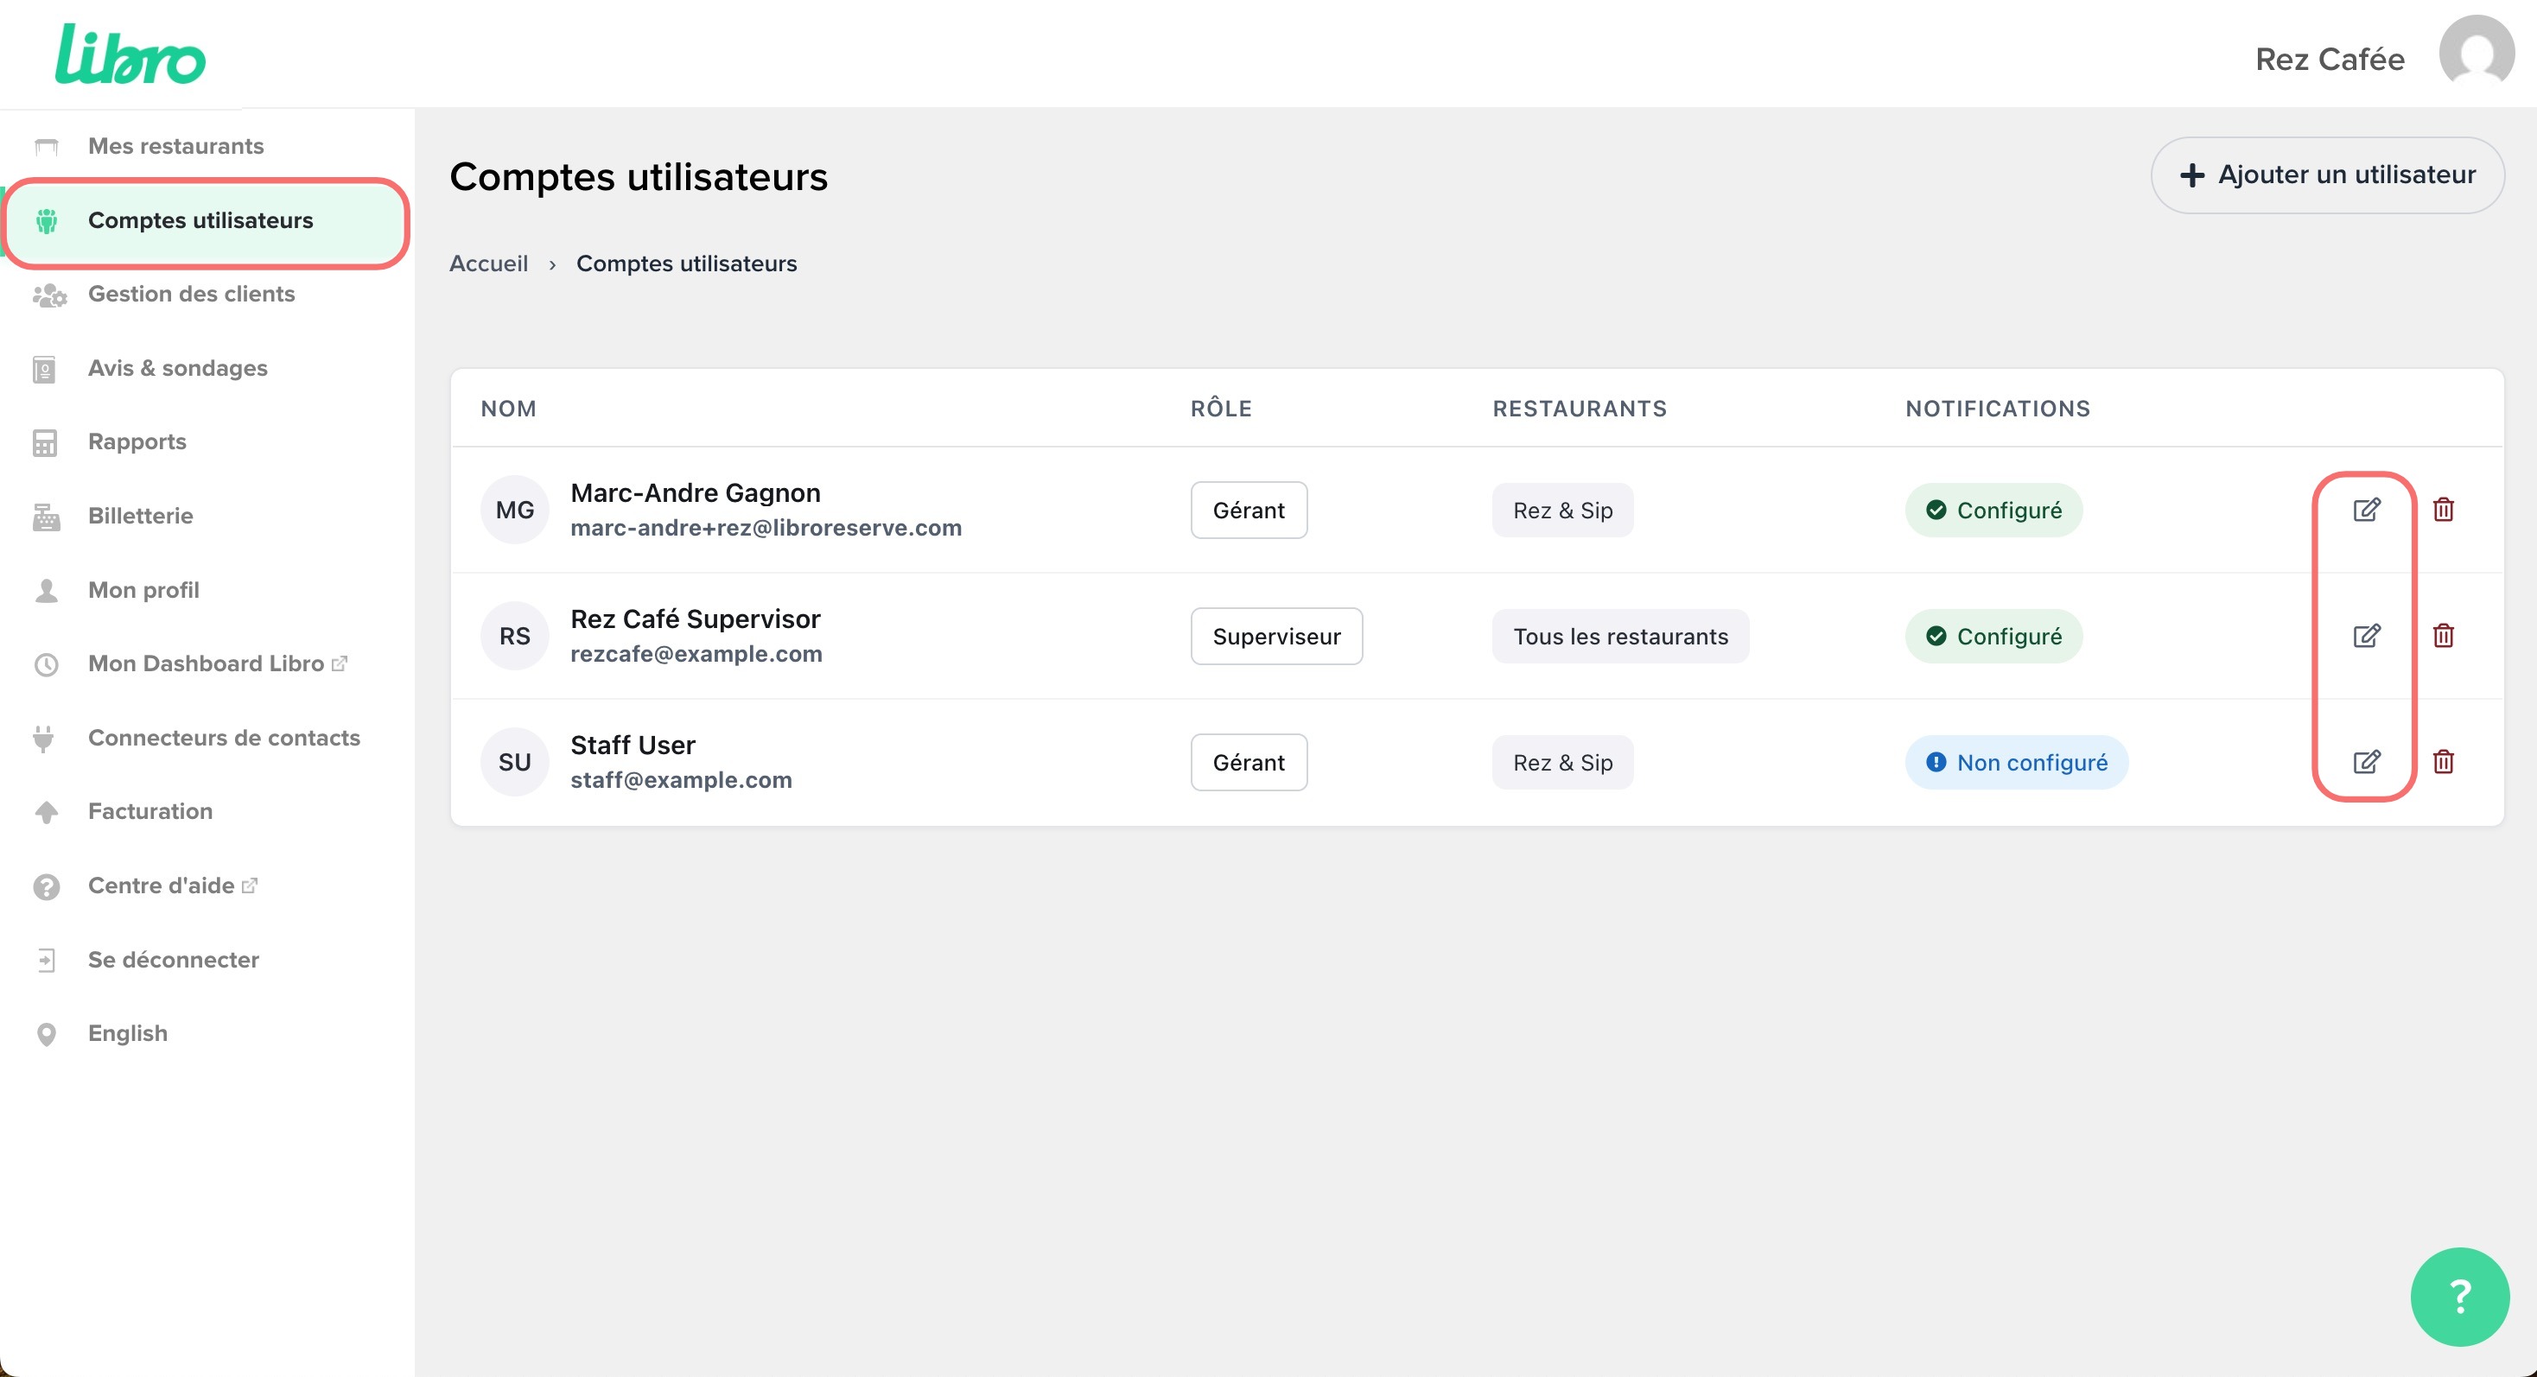Screen dimensions: 2537x1377
Task: Remove Staff User with trash icon
Action: pos(2443,762)
